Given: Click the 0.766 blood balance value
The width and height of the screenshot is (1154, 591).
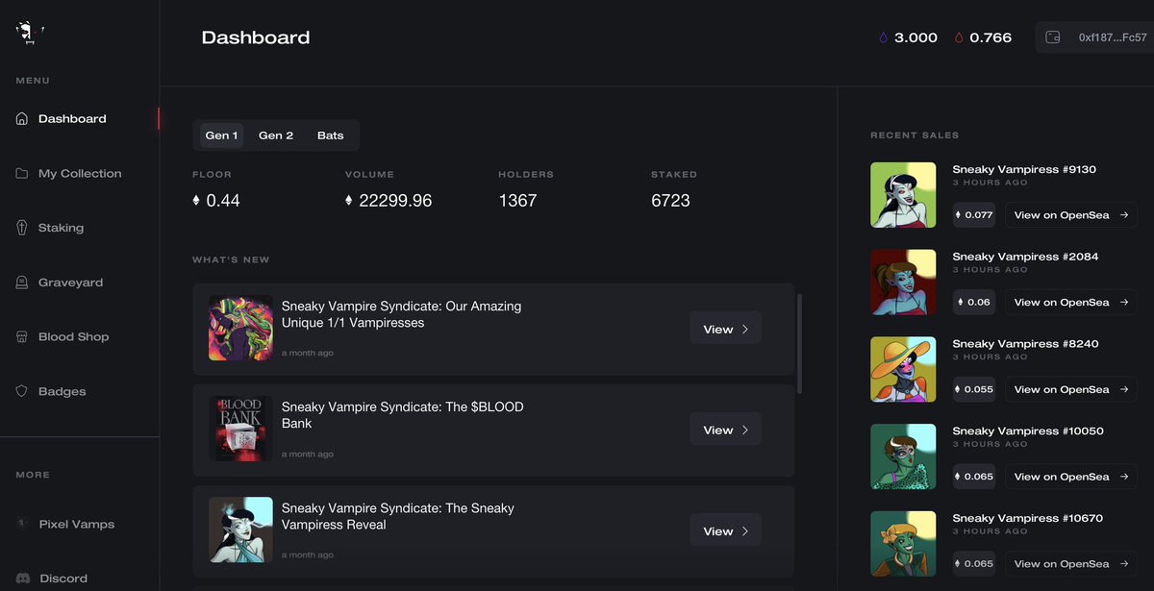Looking at the screenshot, I should pyautogui.click(x=991, y=38).
